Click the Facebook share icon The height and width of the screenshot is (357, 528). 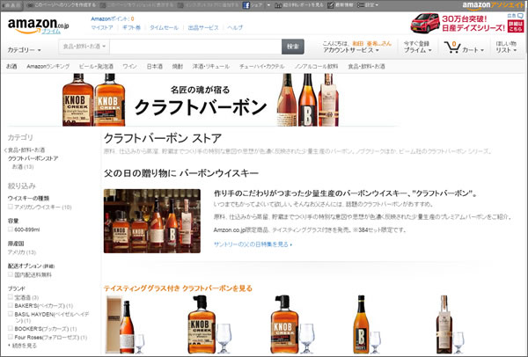(246, 5)
